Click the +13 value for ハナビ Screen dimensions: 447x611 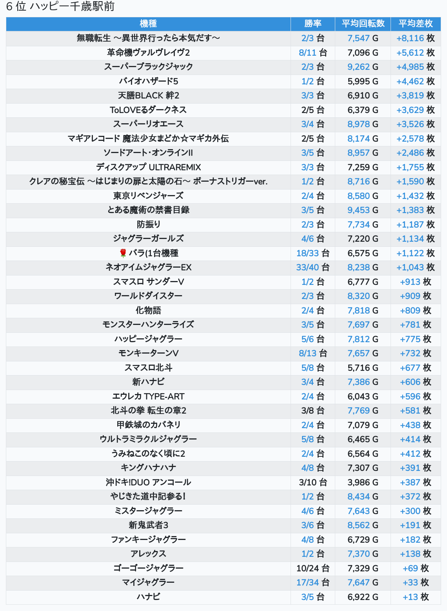click(x=410, y=597)
